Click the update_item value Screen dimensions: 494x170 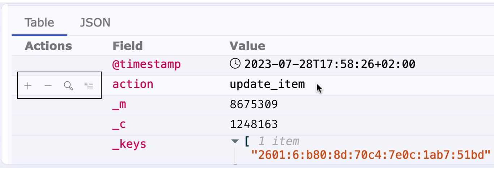[267, 84]
